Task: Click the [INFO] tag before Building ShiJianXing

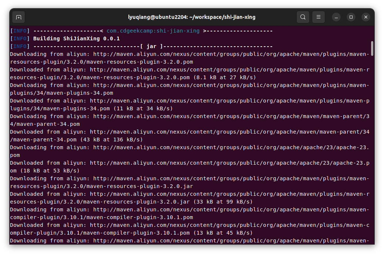Action: pyautogui.click(x=20, y=38)
